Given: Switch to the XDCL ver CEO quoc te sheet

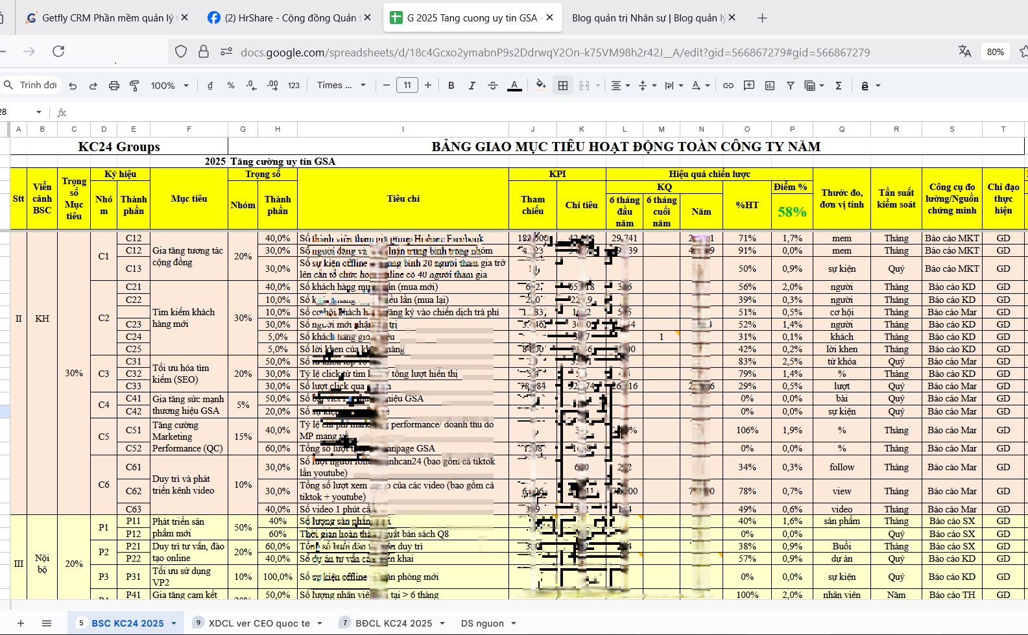Looking at the screenshot, I should click(x=259, y=623).
